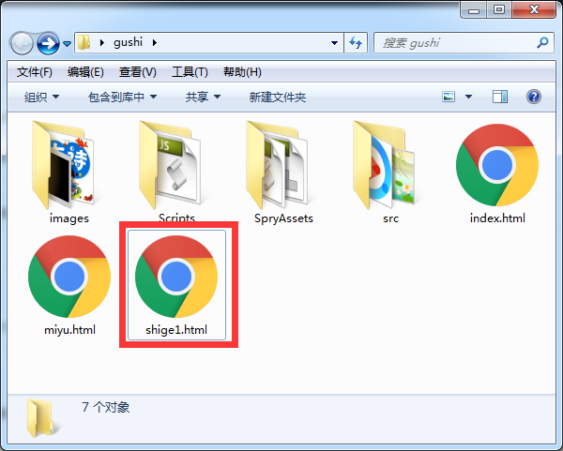
Task: Open the view options dropdown arrow
Action: pyautogui.click(x=468, y=97)
